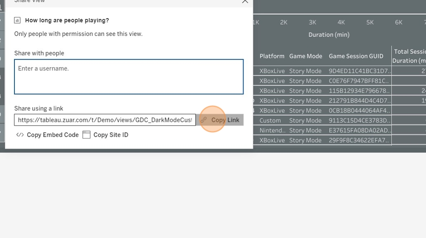Click the Game Mode column header
The image size is (426, 238).
305,56
